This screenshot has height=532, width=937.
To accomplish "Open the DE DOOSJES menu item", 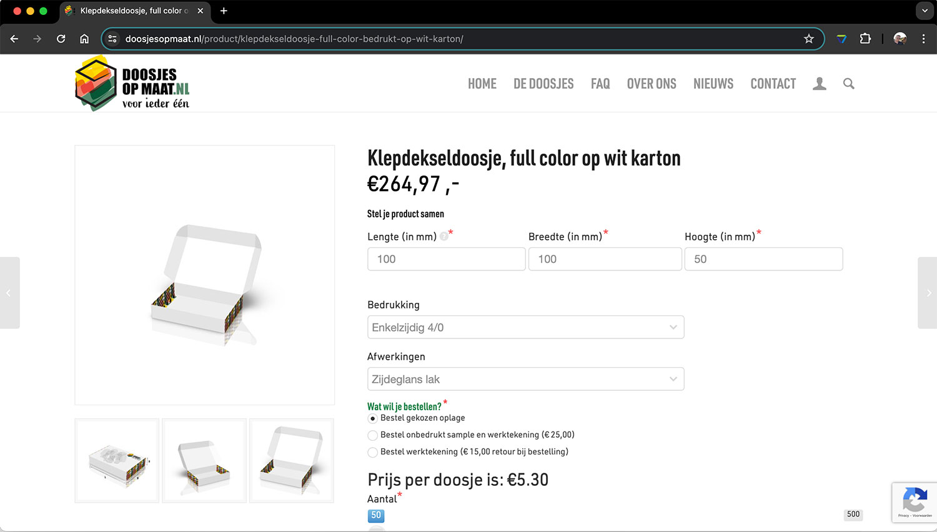I will [543, 84].
